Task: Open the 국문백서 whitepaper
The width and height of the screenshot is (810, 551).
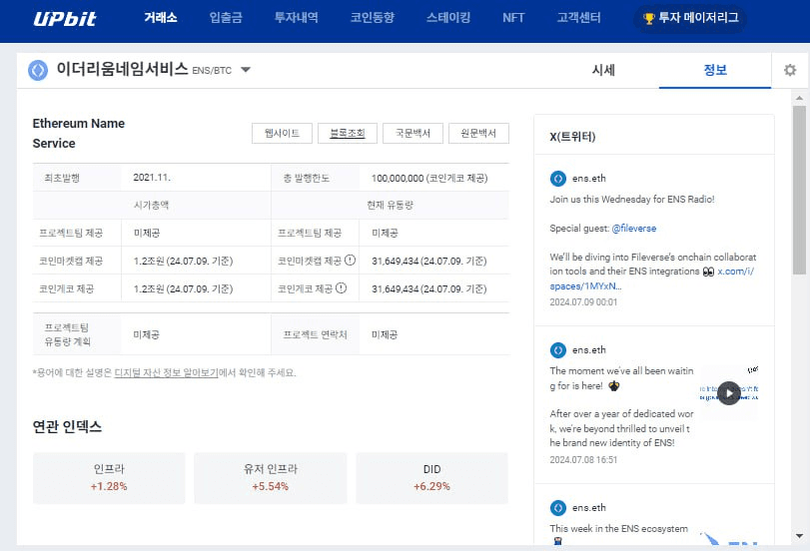Action: point(412,134)
